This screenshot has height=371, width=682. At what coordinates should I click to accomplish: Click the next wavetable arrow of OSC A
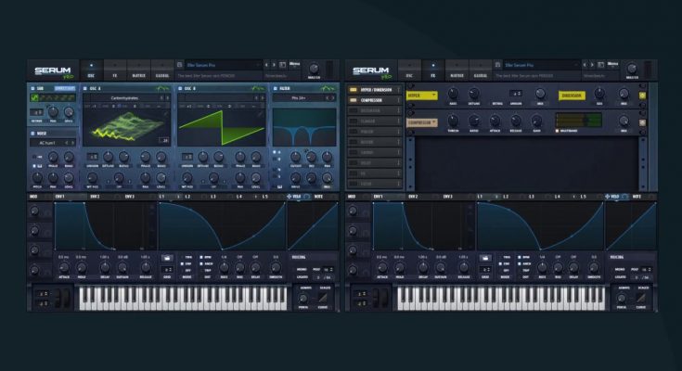click(x=167, y=98)
